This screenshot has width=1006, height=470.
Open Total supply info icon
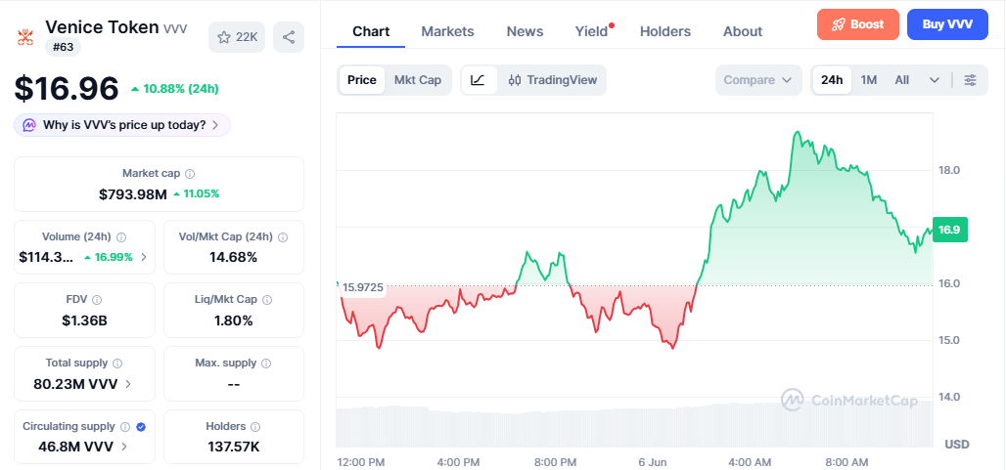(x=117, y=363)
